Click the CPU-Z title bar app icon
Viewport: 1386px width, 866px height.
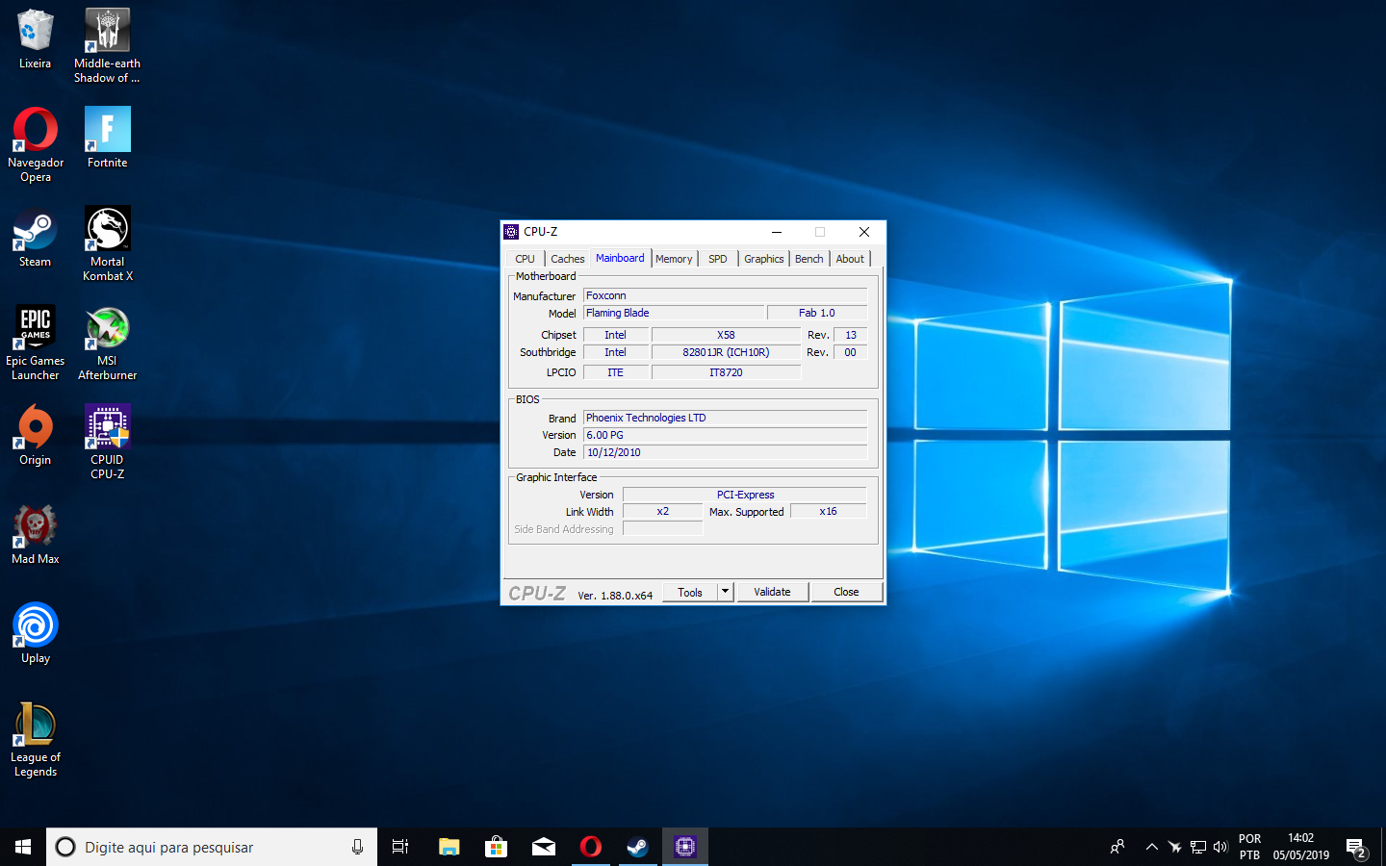click(511, 232)
